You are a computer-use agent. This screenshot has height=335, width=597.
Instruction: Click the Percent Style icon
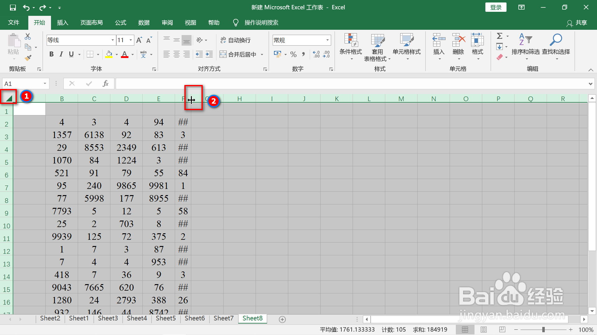click(293, 55)
